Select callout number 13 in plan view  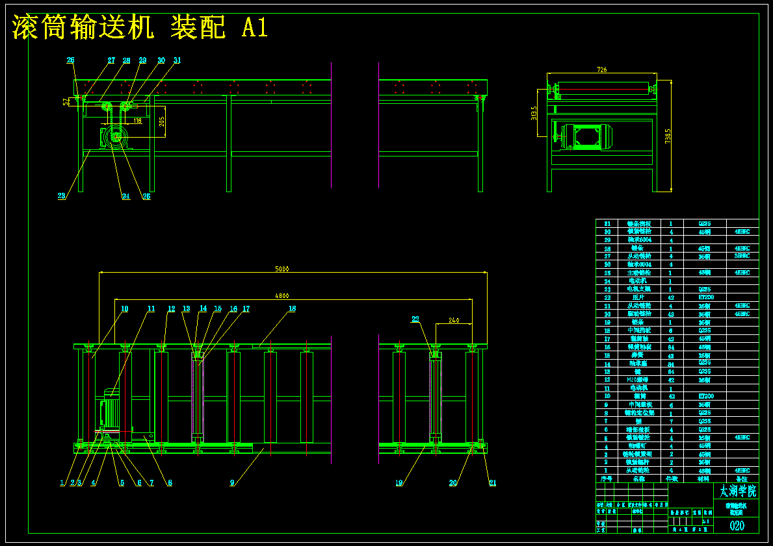[186, 308]
